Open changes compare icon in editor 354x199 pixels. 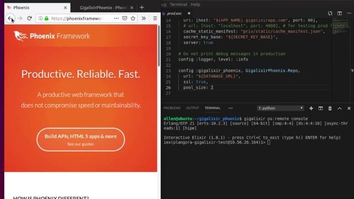pyautogui.click(x=330, y=13)
